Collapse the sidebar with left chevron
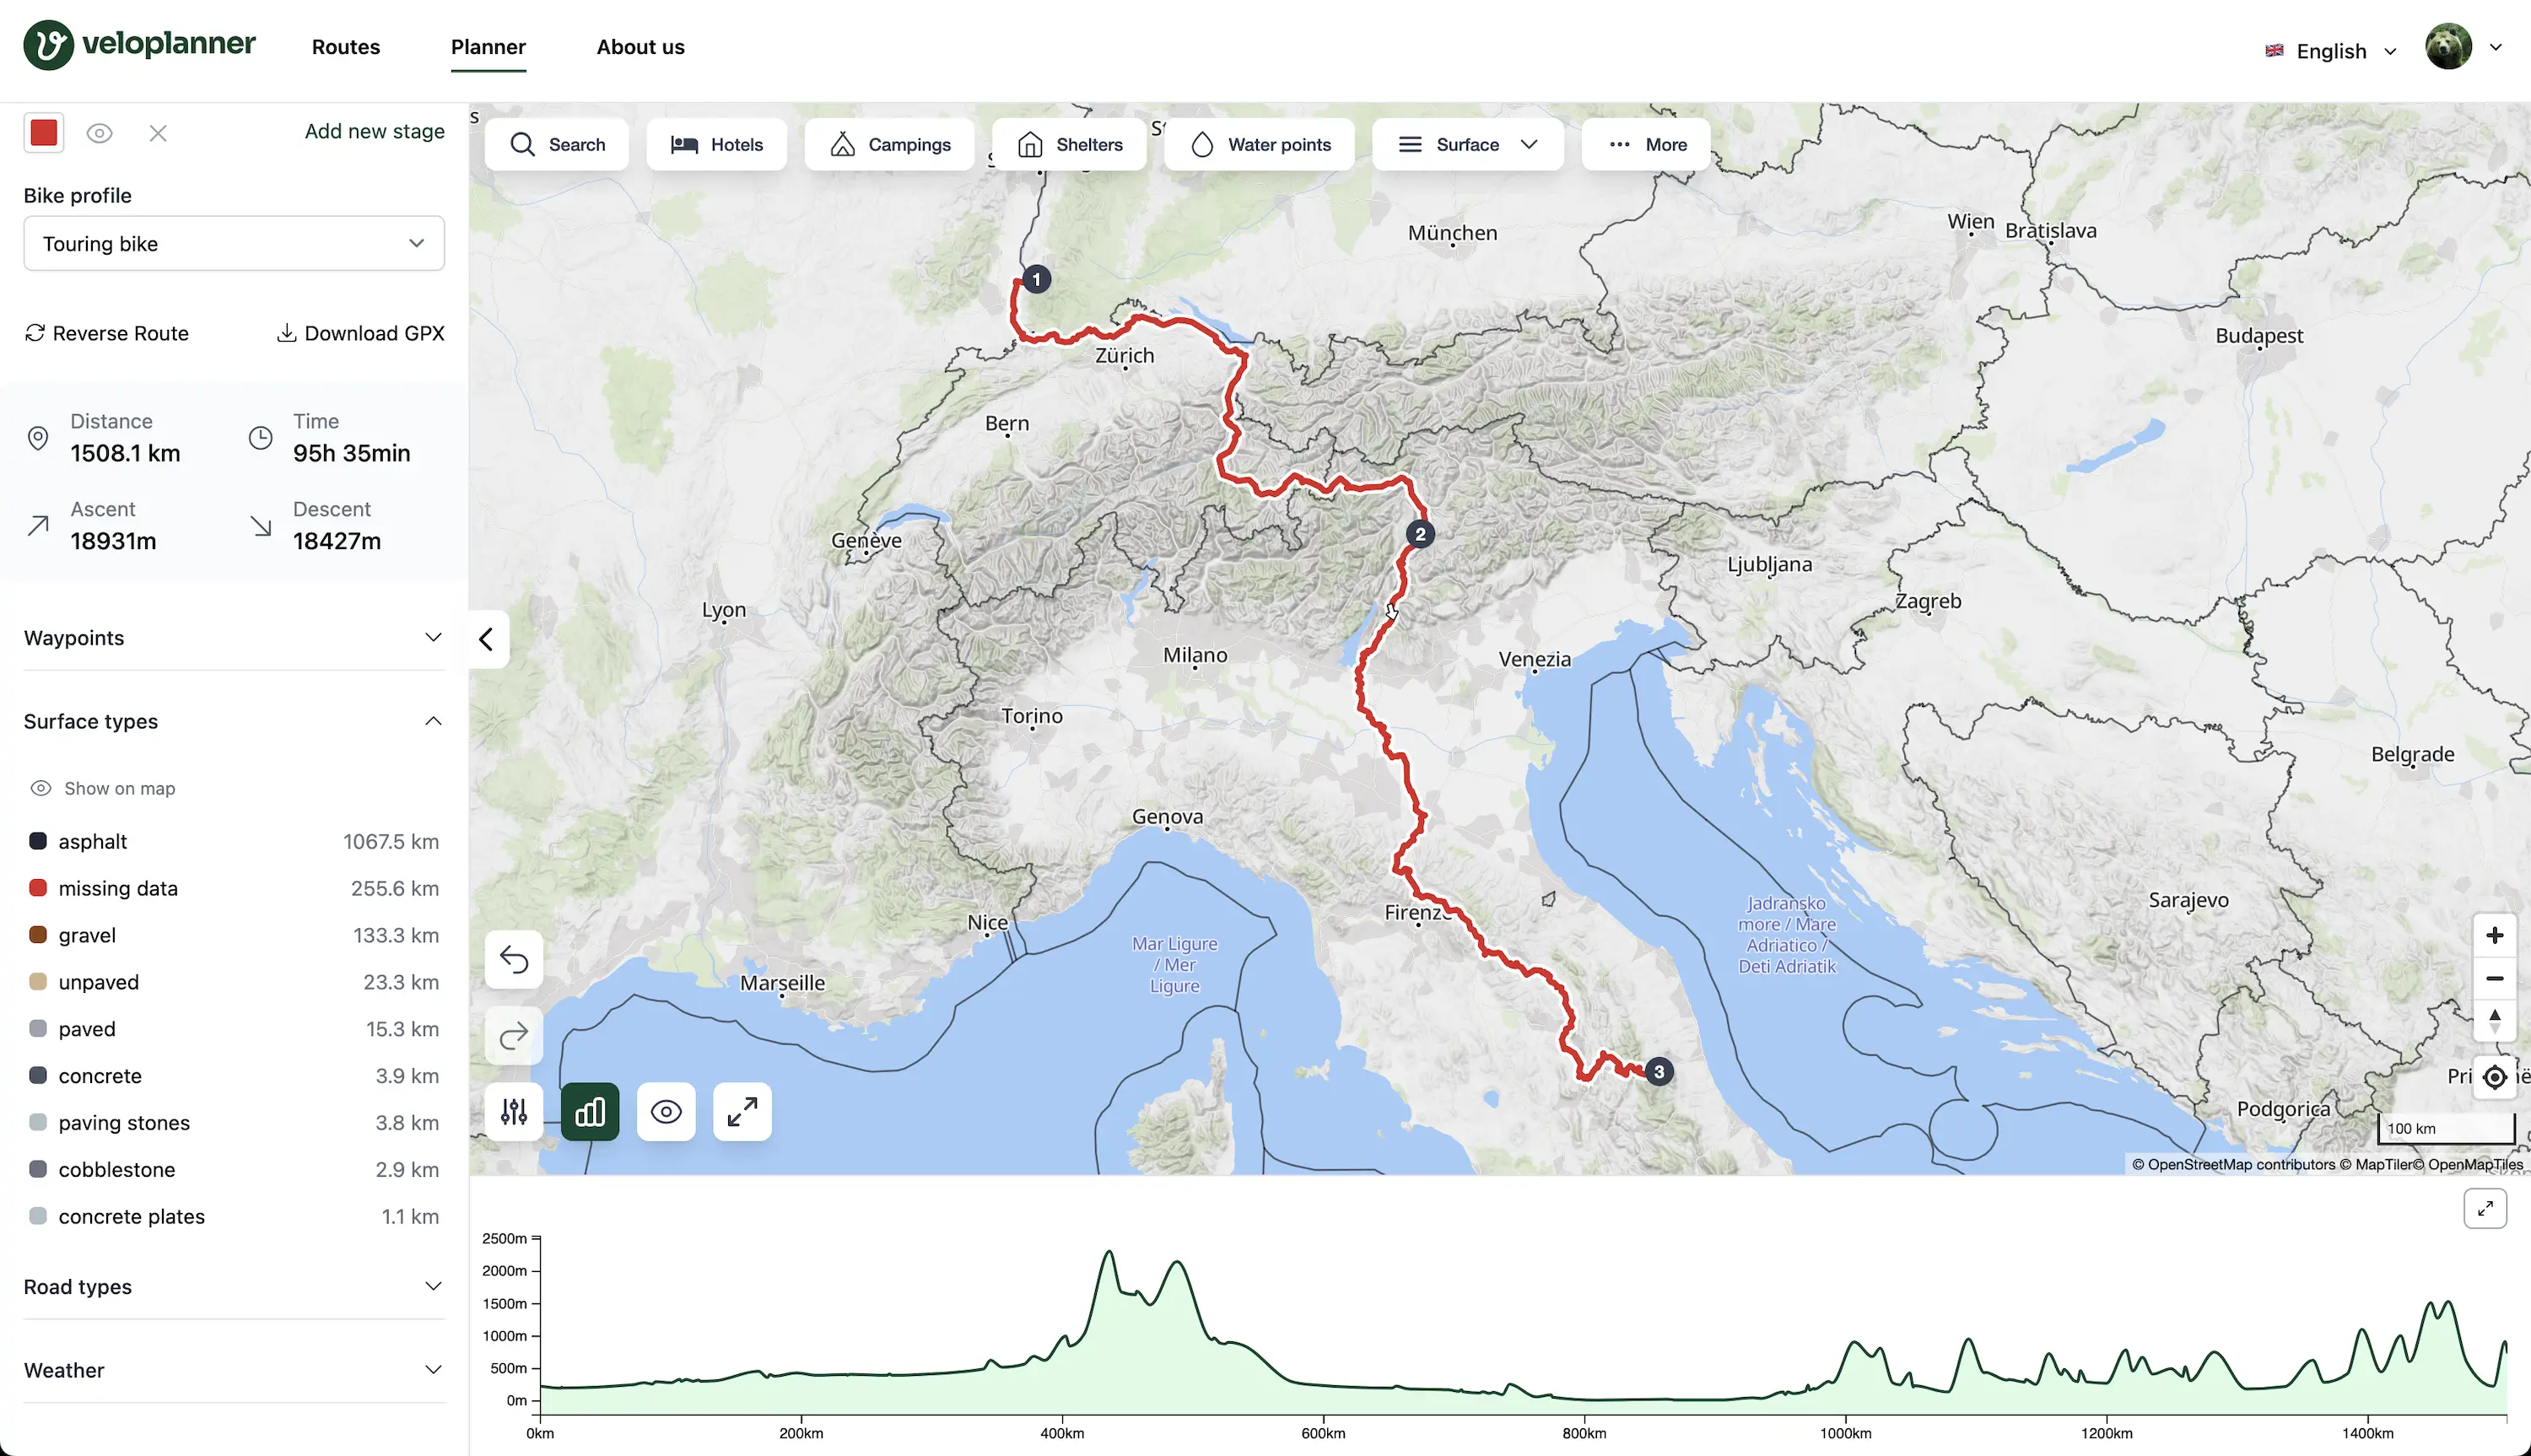The height and width of the screenshot is (1456, 2531). tap(487, 639)
